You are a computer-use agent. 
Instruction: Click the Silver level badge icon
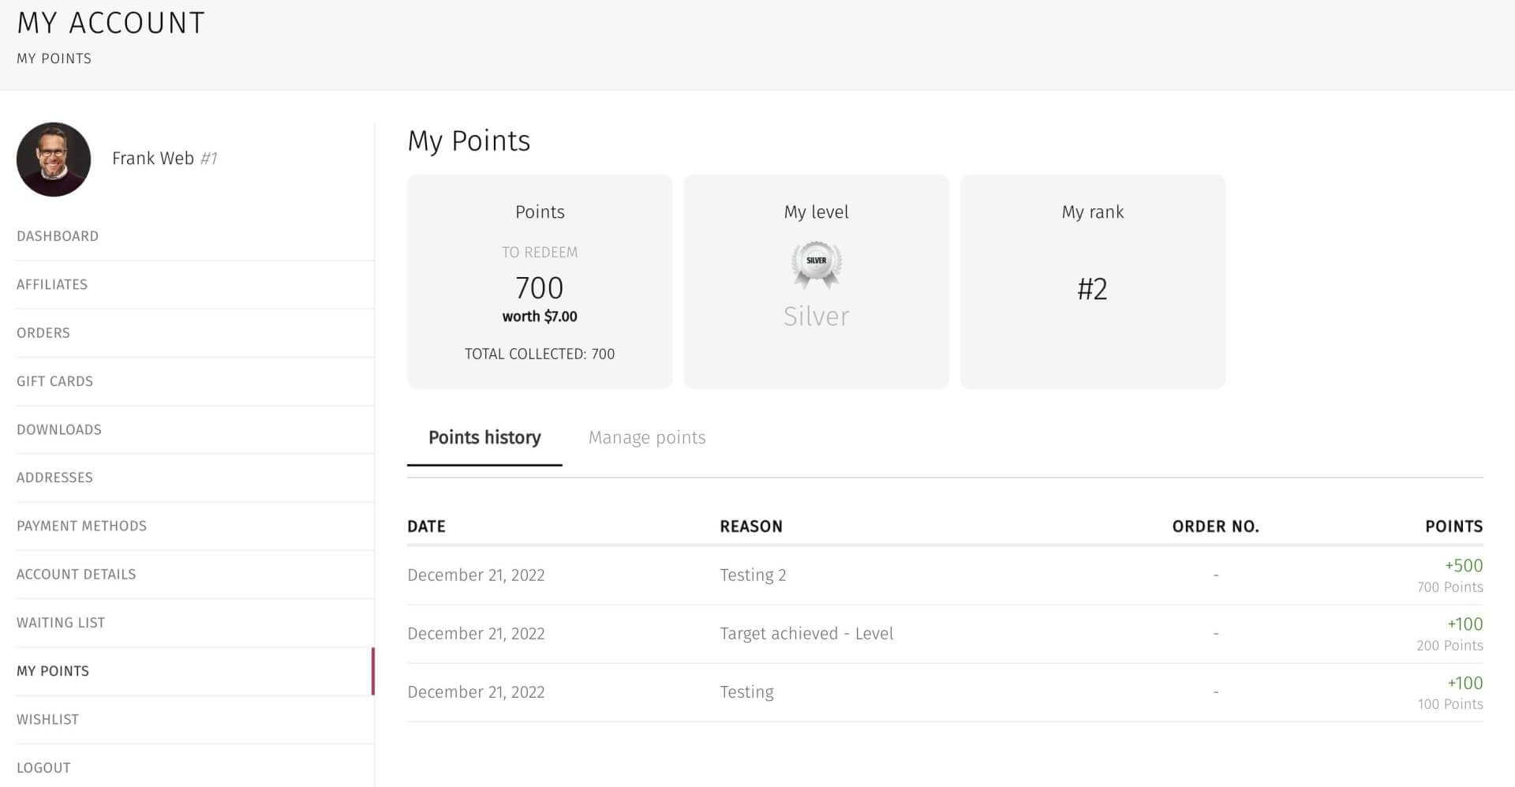tap(816, 264)
